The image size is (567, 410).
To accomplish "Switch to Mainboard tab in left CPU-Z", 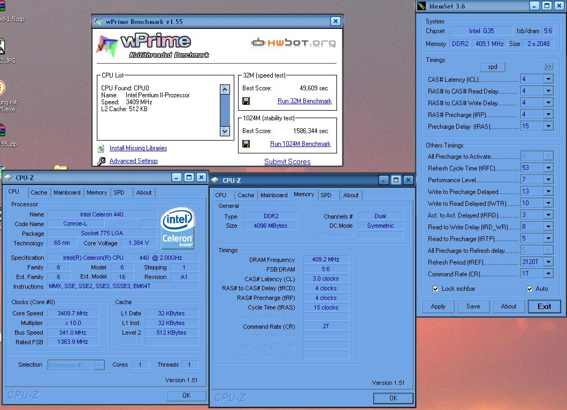I will click(67, 192).
